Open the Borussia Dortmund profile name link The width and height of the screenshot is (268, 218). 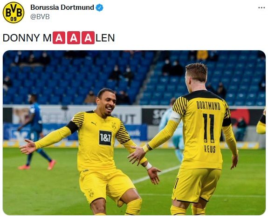62,7
